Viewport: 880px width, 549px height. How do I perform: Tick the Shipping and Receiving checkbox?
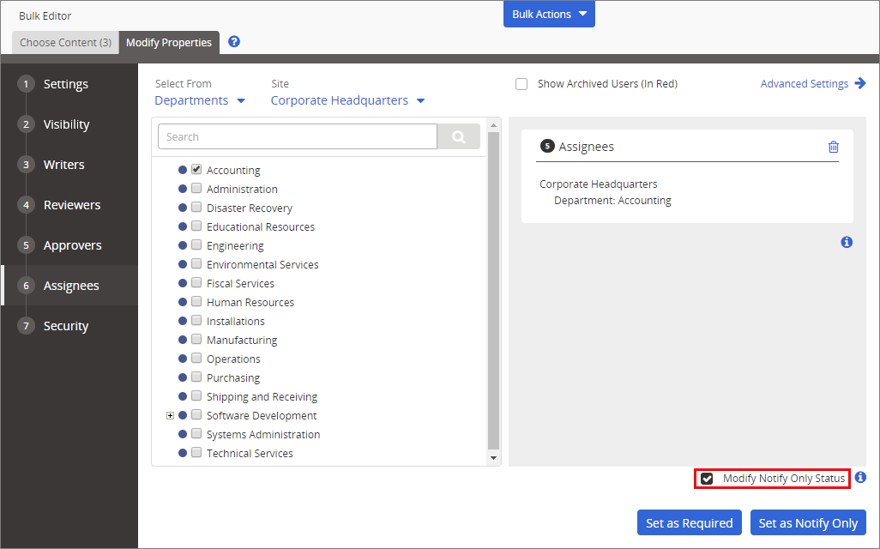click(x=196, y=395)
